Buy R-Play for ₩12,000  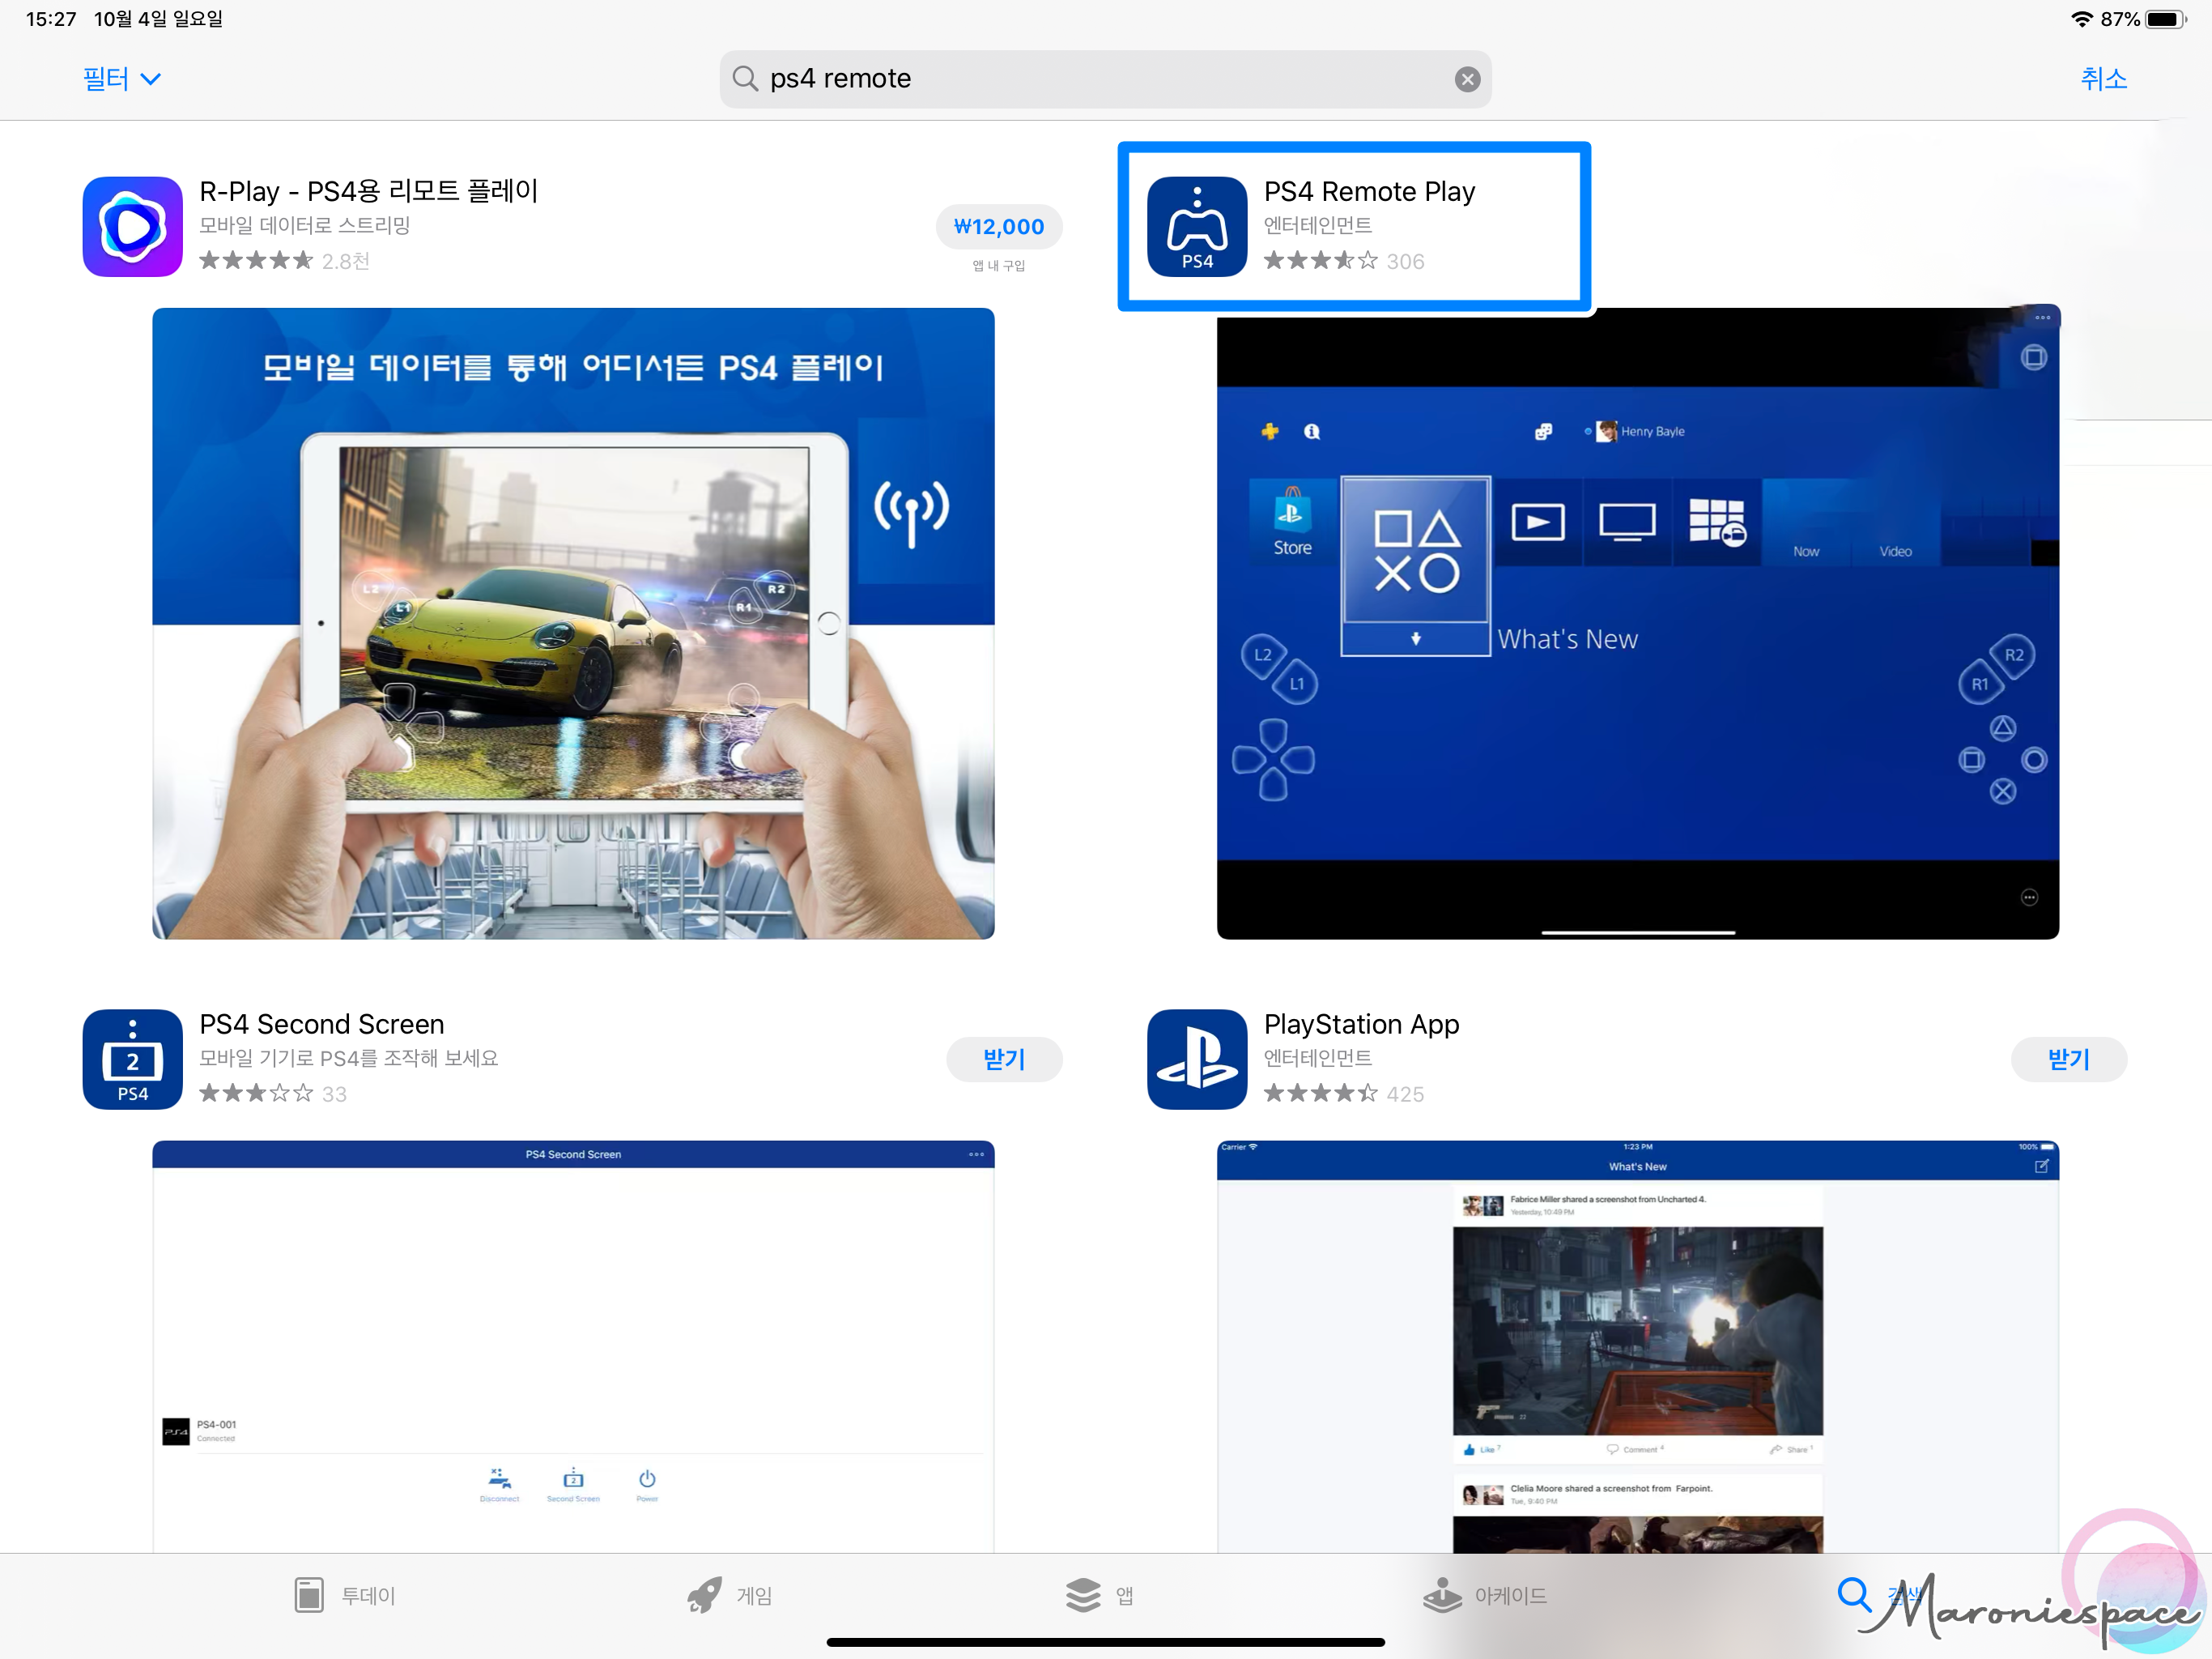(998, 227)
